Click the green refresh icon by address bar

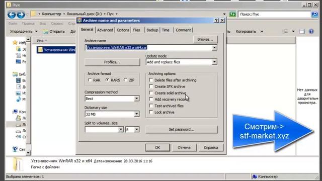(232, 14)
